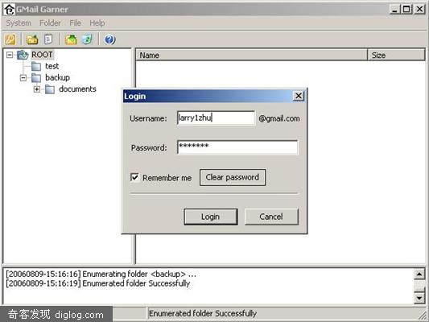
Task: Click the document list toolbar icon
Action: pos(48,39)
